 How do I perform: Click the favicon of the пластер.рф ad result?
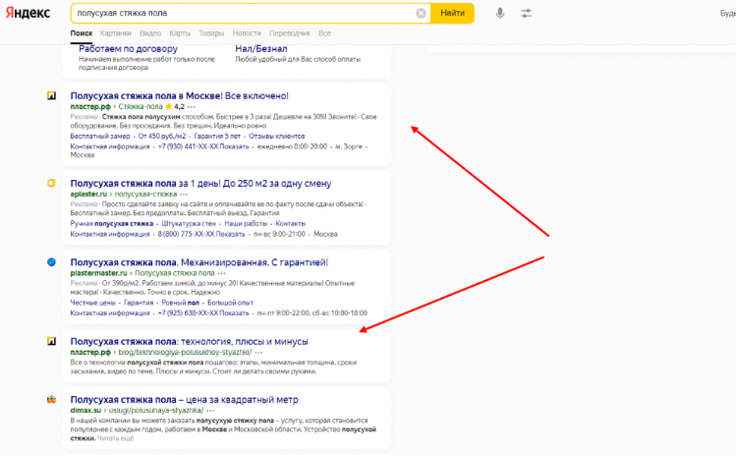coord(52,95)
